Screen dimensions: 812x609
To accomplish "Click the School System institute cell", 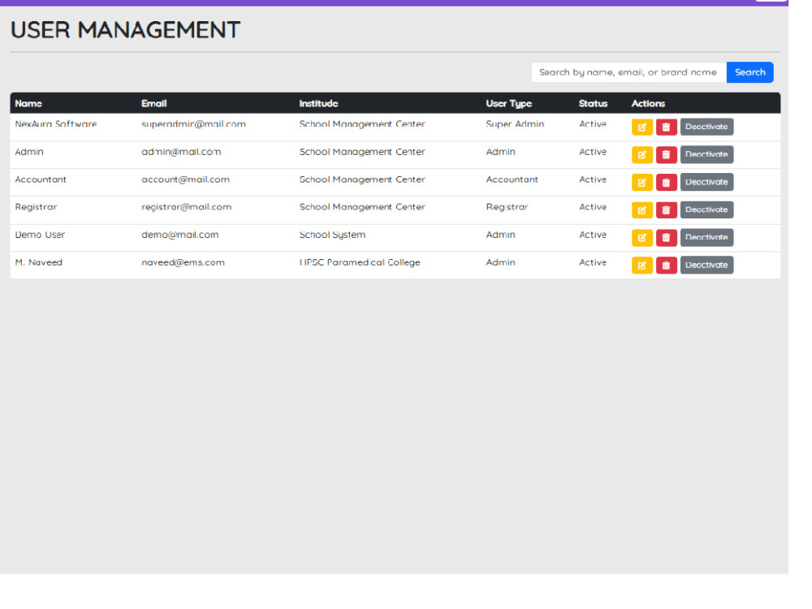I will (332, 235).
